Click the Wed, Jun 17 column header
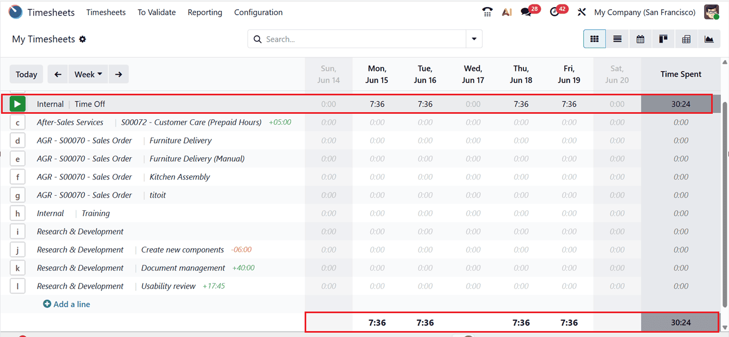Image resolution: width=729 pixels, height=337 pixels. click(x=473, y=74)
